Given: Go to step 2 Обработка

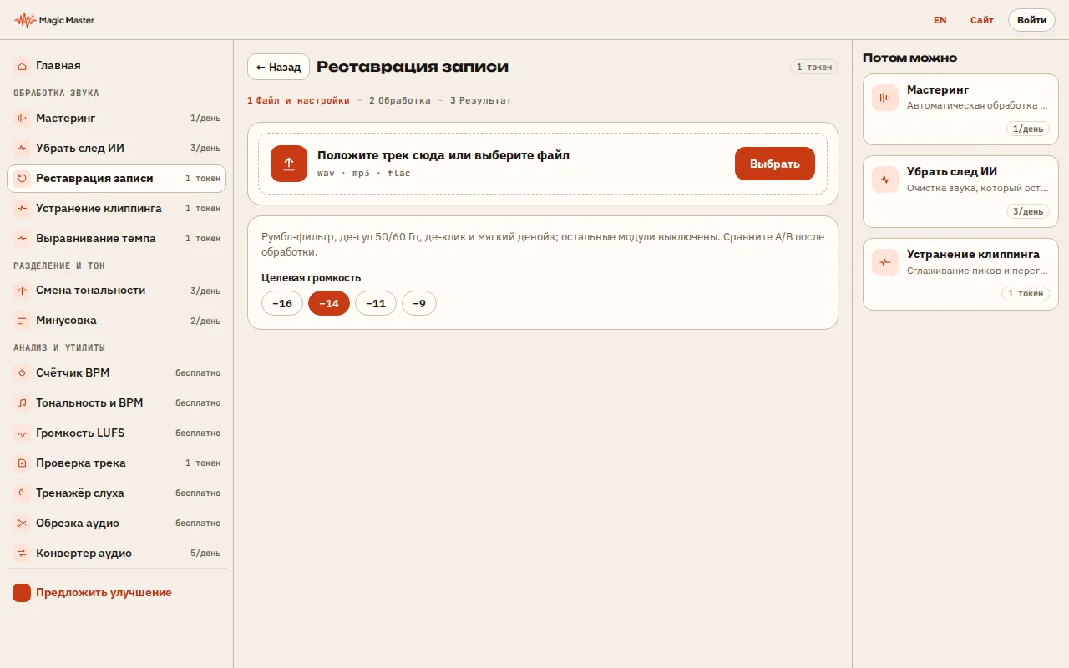Looking at the screenshot, I should [400, 100].
